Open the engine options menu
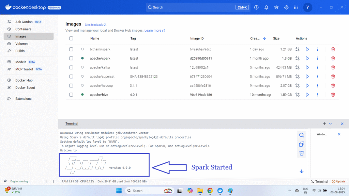 (53, 181)
